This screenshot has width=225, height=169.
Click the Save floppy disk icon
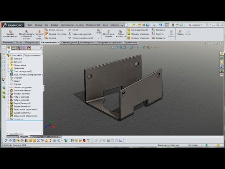pyautogui.click(x=148, y=25)
